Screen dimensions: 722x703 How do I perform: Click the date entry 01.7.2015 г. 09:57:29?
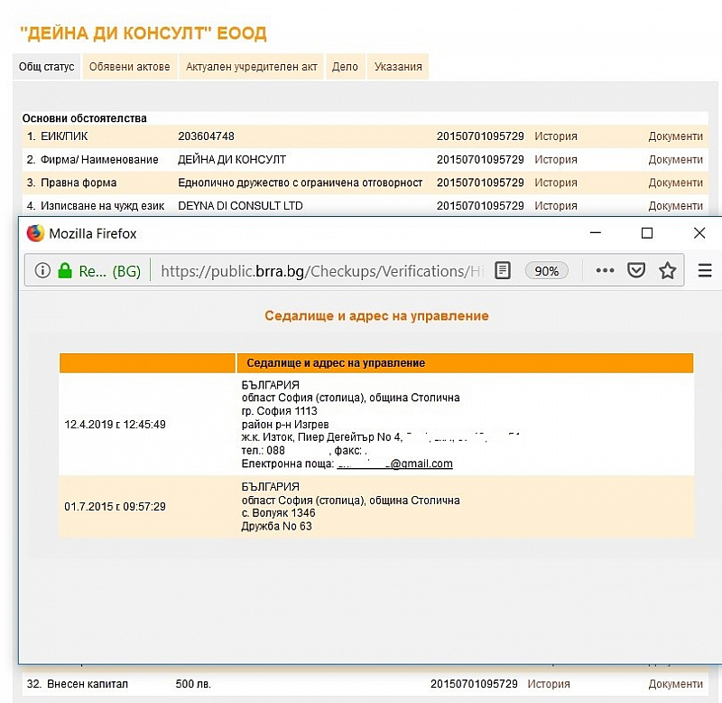tap(116, 507)
